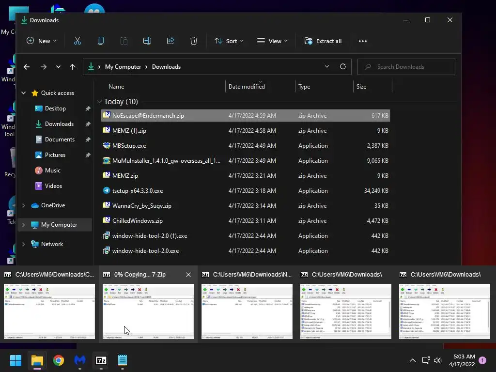
Task: Click the 7-Zip taskbar icon
Action: pyautogui.click(x=101, y=360)
